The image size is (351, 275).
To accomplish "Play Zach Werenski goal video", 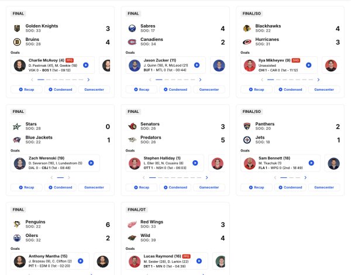I will (x=91, y=163).
